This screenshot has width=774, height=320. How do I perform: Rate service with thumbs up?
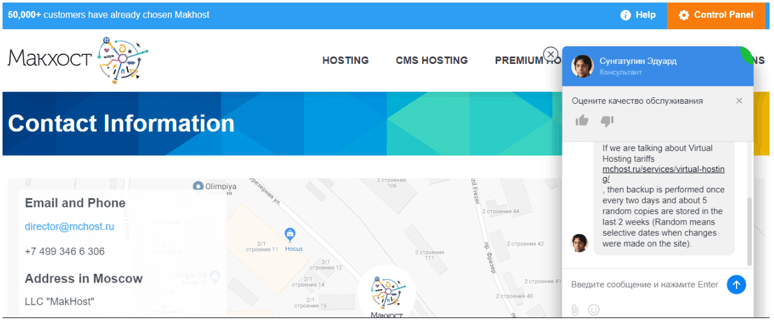tap(581, 120)
